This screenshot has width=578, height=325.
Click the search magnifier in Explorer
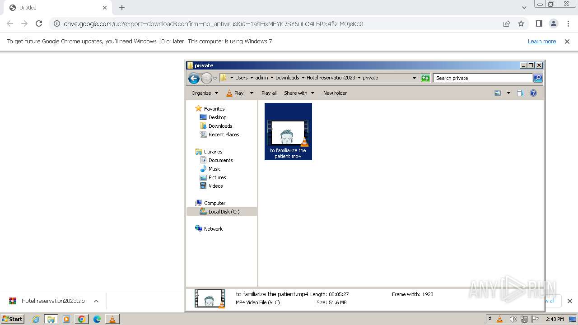pos(537,78)
